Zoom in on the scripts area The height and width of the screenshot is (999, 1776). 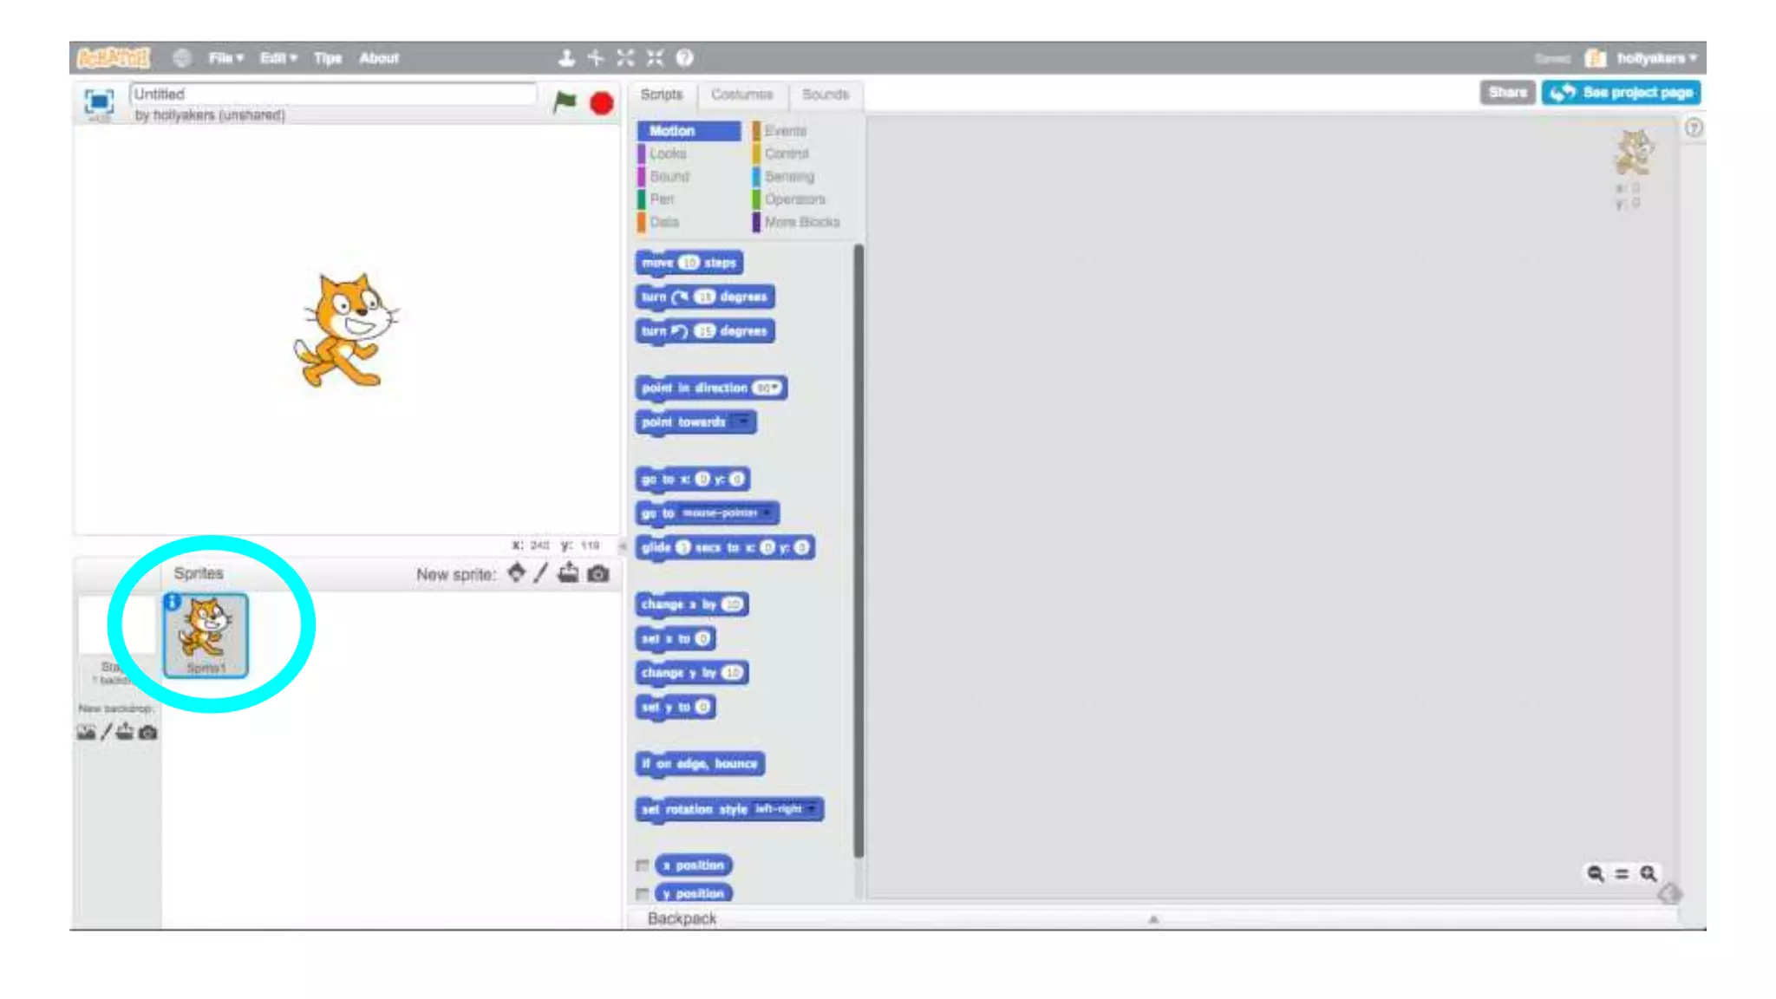point(1649,873)
